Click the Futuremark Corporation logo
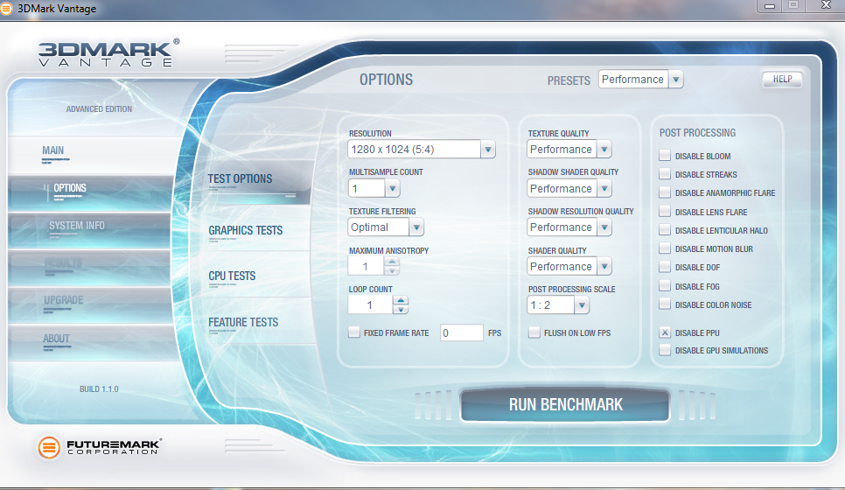This screenshot has height=490, width=845. [100, 447]
